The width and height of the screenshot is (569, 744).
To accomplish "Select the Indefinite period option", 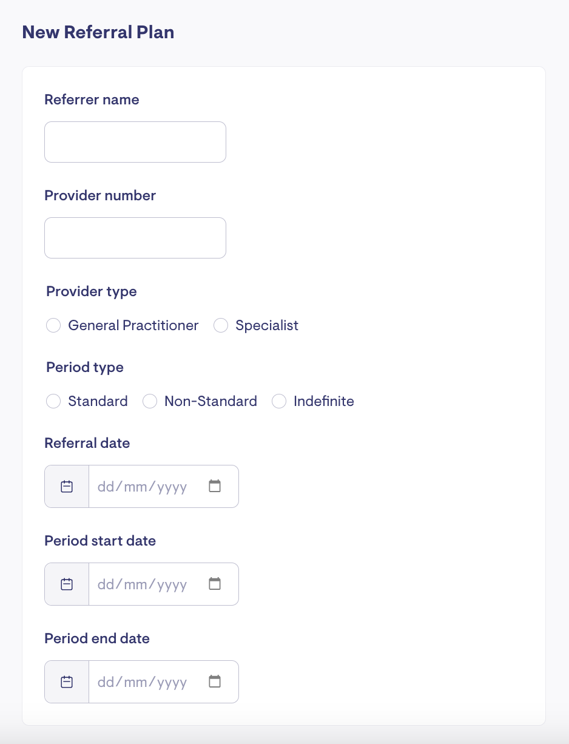I will point(279,402).
